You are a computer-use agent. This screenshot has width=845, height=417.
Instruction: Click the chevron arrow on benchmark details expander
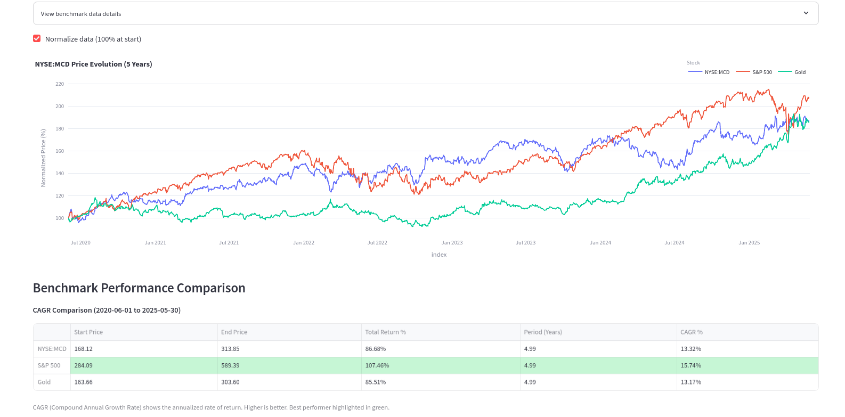point(806,13)
